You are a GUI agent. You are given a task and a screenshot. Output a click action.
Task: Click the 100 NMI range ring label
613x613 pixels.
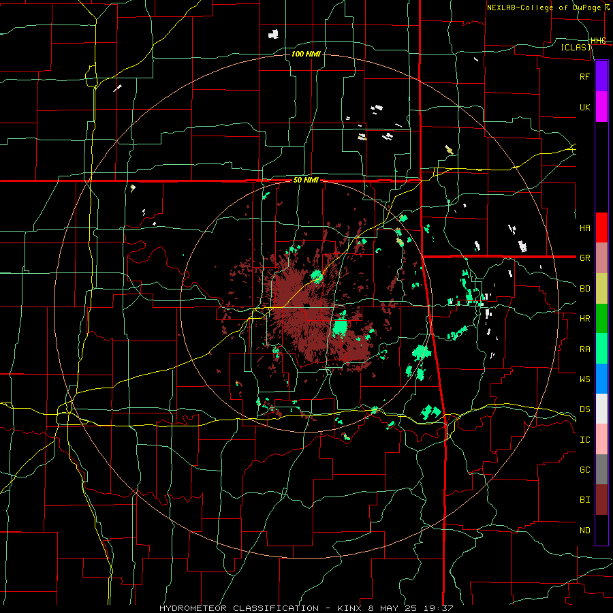tap(306, 54)
